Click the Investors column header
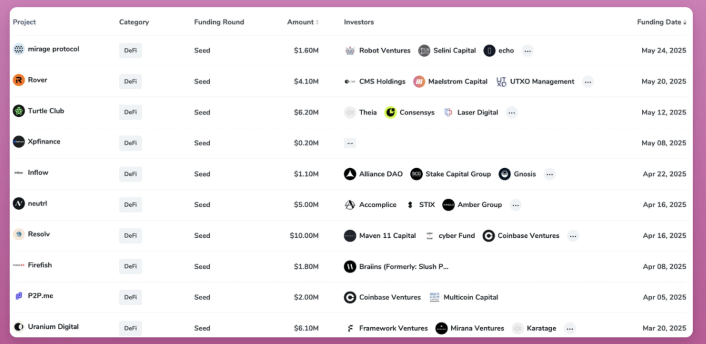Viewport: 706px width, 344px height. pos(359,22)
